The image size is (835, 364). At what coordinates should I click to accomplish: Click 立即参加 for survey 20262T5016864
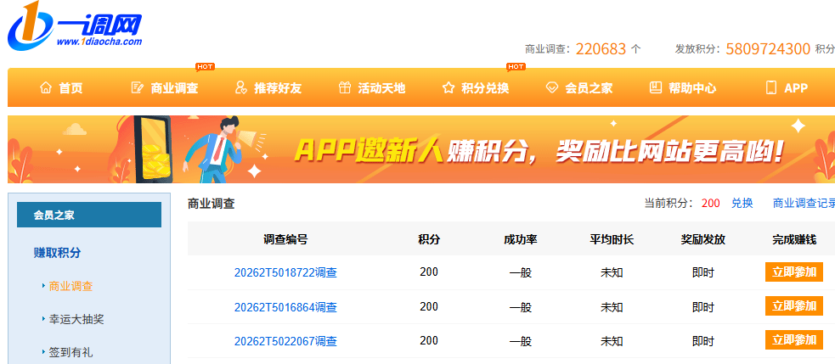pos(794,306)
